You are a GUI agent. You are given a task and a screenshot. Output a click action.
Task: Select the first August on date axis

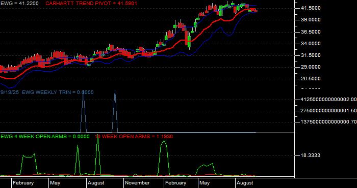coord(96,183)
